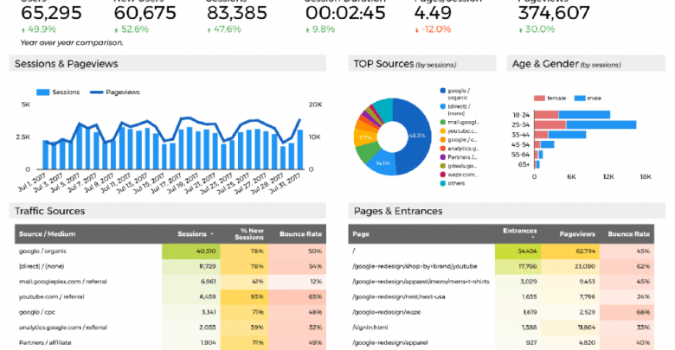
Task: Click the red -12.0% change indicator
Action: click(x=433, y=29)
